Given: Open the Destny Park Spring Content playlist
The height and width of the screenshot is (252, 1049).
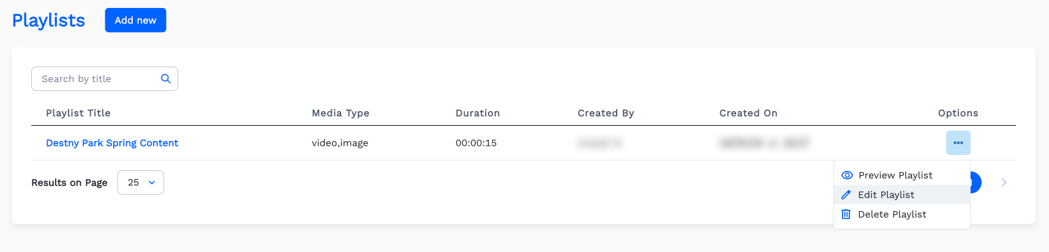Looking at the screenshot, I should (x=112, y=143).
